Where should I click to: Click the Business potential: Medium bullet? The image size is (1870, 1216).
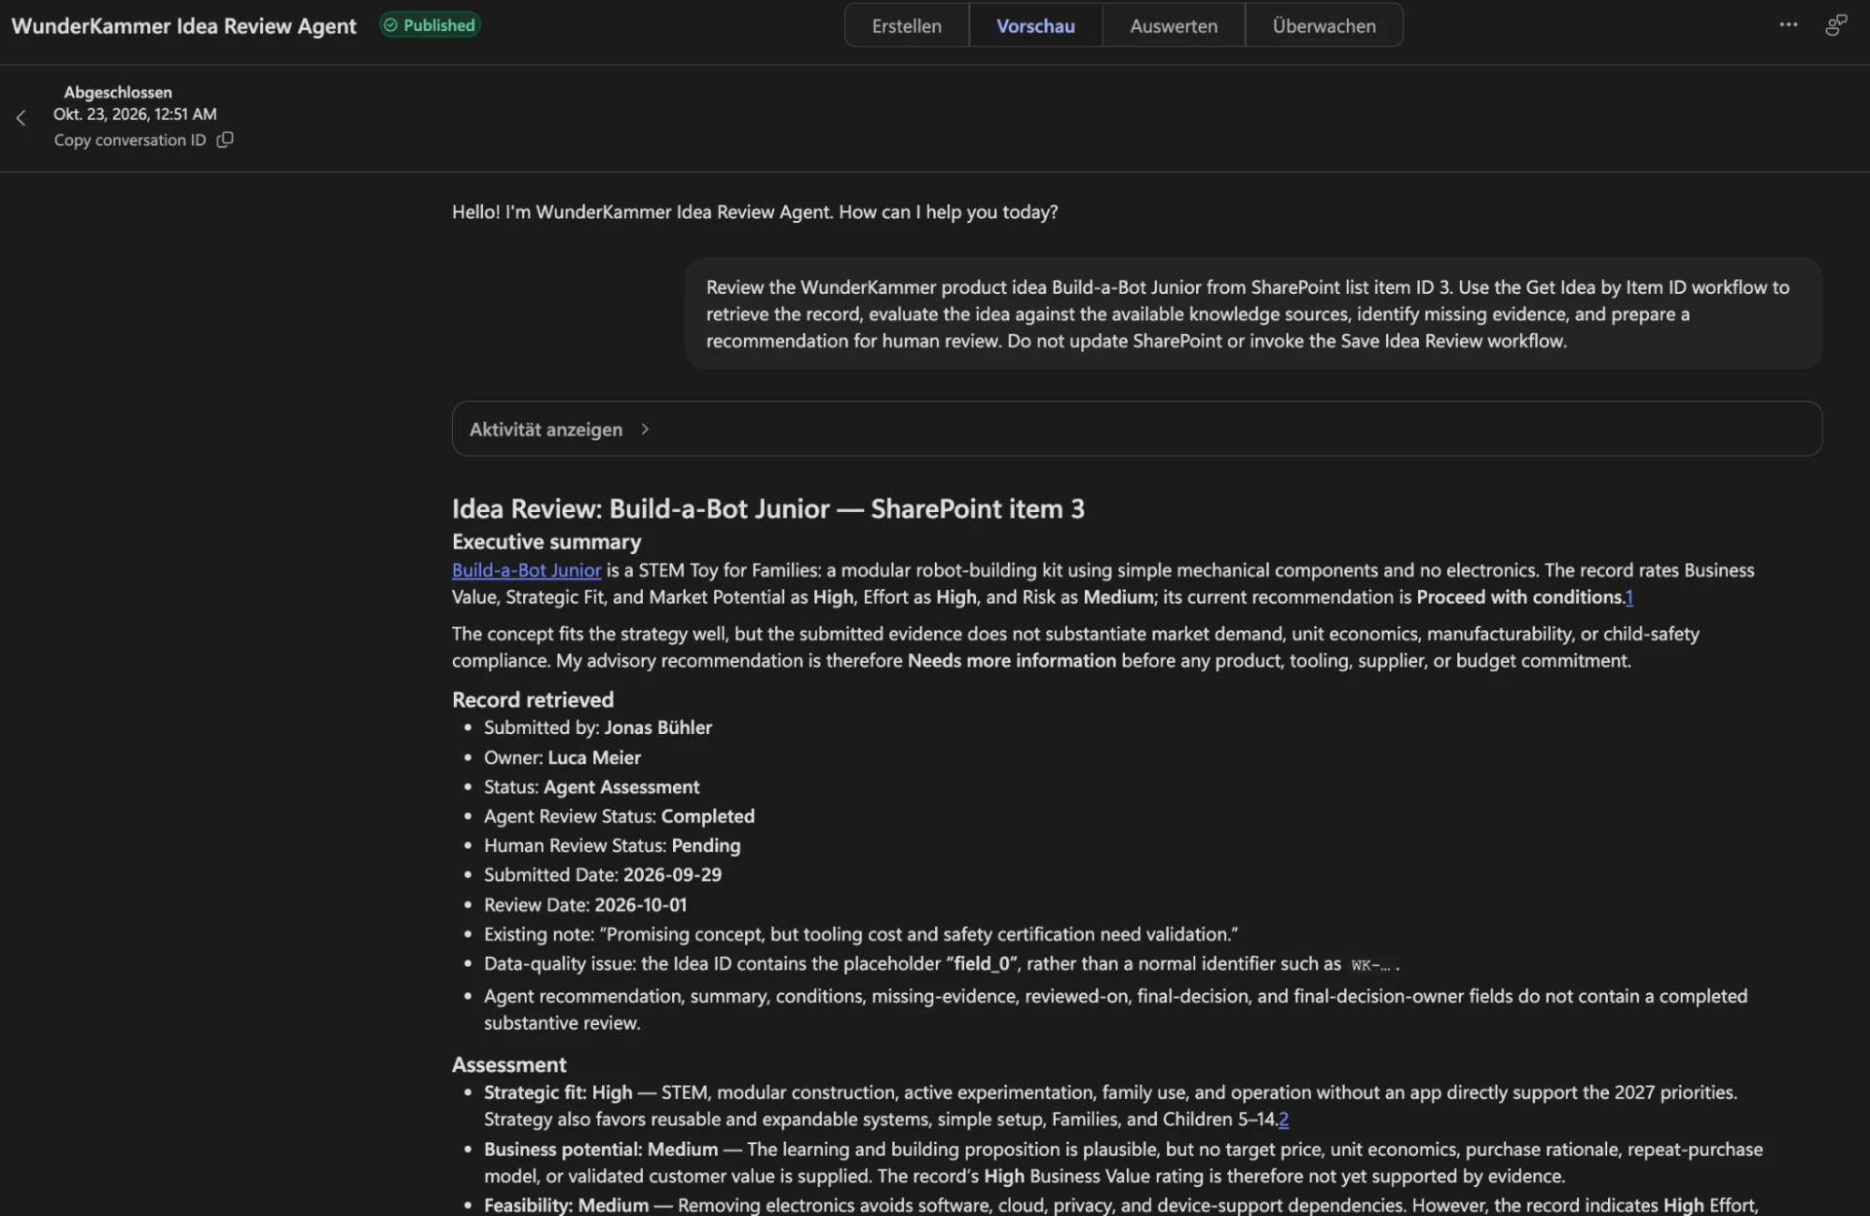1123,1163
